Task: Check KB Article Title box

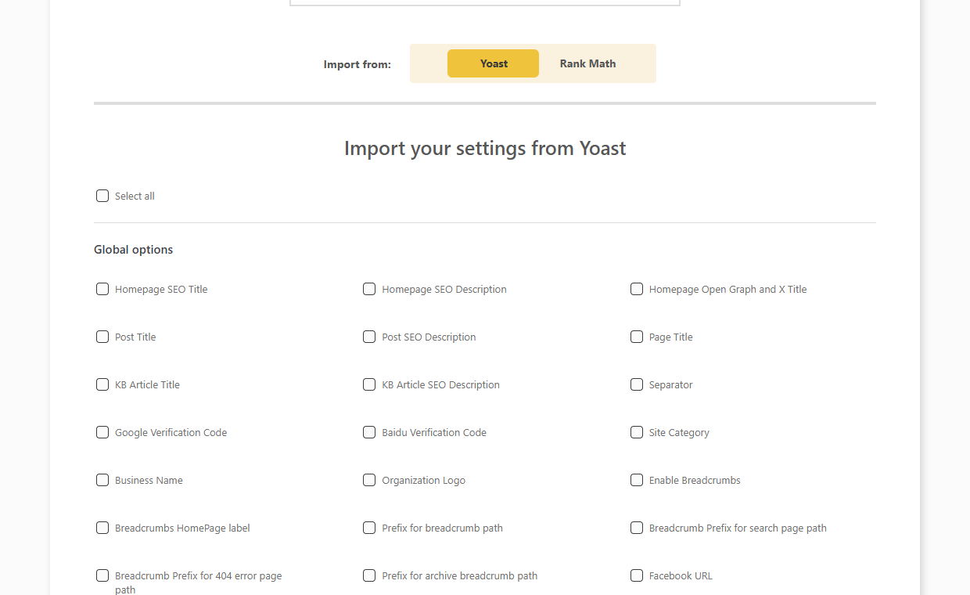Action: pyautogui.click(x=102, y=384)
